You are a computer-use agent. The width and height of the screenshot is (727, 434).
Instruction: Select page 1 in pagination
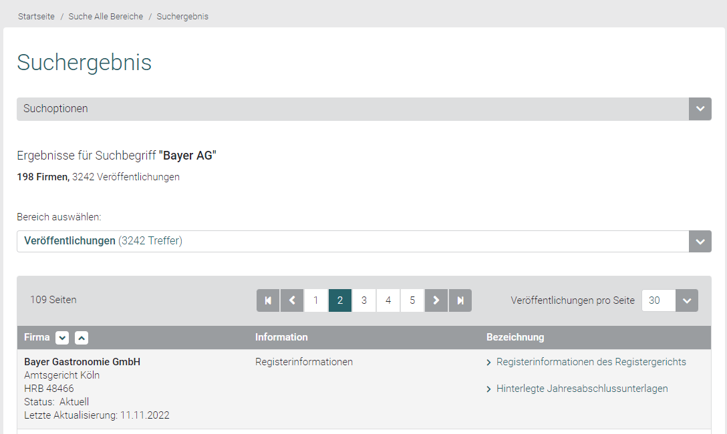tap(316, 300)
